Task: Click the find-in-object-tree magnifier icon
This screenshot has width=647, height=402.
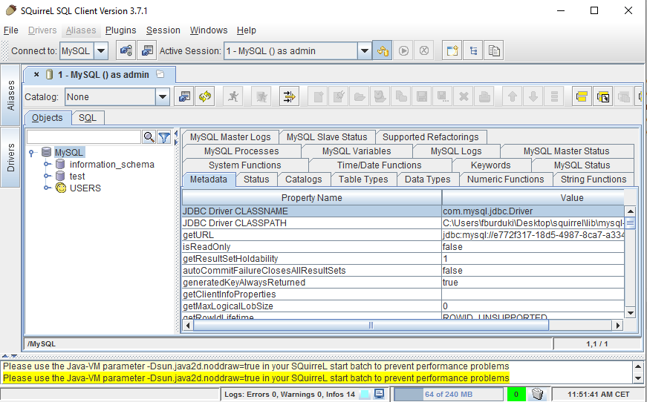Action: tap(149, 137)
